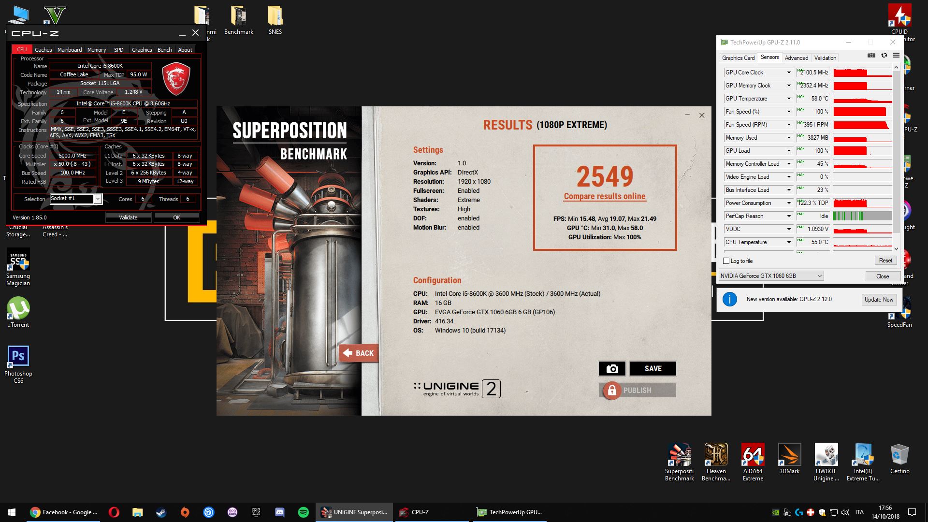Click Close button in GPU-Z

(x=883, y=276)
